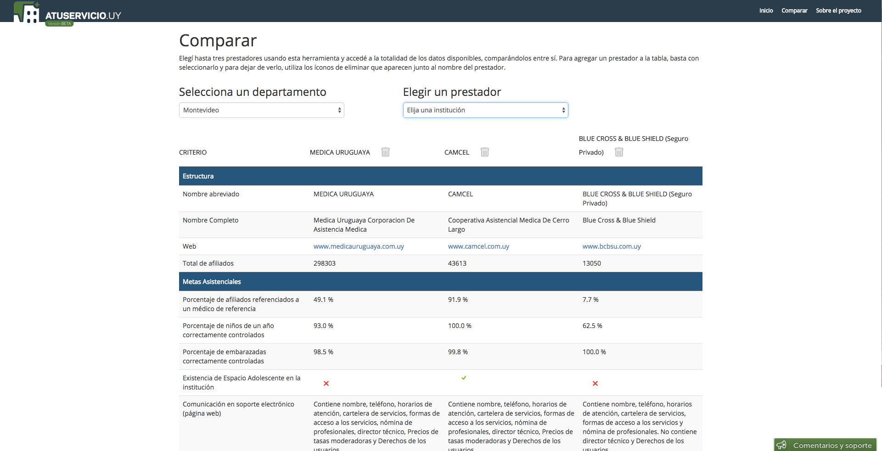Open 'Comentarios y soporte' button

(825, 445)
